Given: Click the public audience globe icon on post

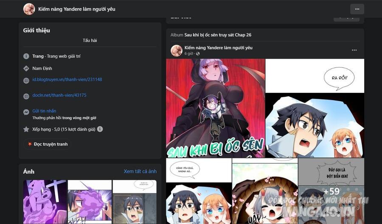Looking at the screenshot, I should point(198,53).
